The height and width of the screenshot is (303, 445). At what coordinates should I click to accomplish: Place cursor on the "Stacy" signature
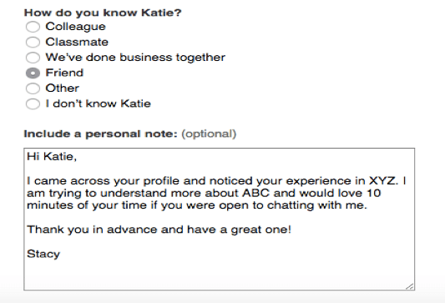pos(43,254)
